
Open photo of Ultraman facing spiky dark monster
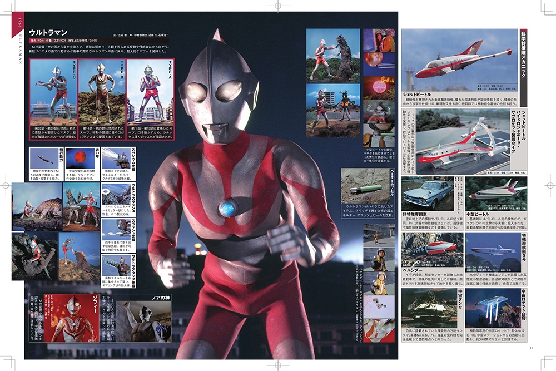[333, 55]
